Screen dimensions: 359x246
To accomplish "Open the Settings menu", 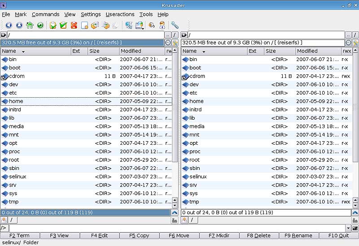I will (91, 14).
